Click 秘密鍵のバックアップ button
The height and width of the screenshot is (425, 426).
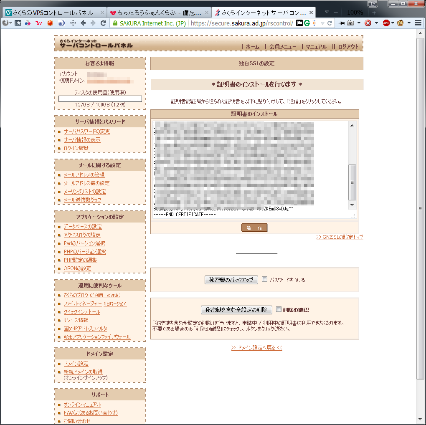click(x=231, y=280)
